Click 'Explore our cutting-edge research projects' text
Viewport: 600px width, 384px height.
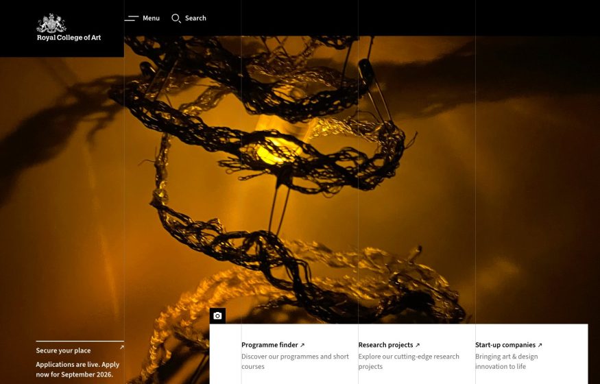pos(409,361)
